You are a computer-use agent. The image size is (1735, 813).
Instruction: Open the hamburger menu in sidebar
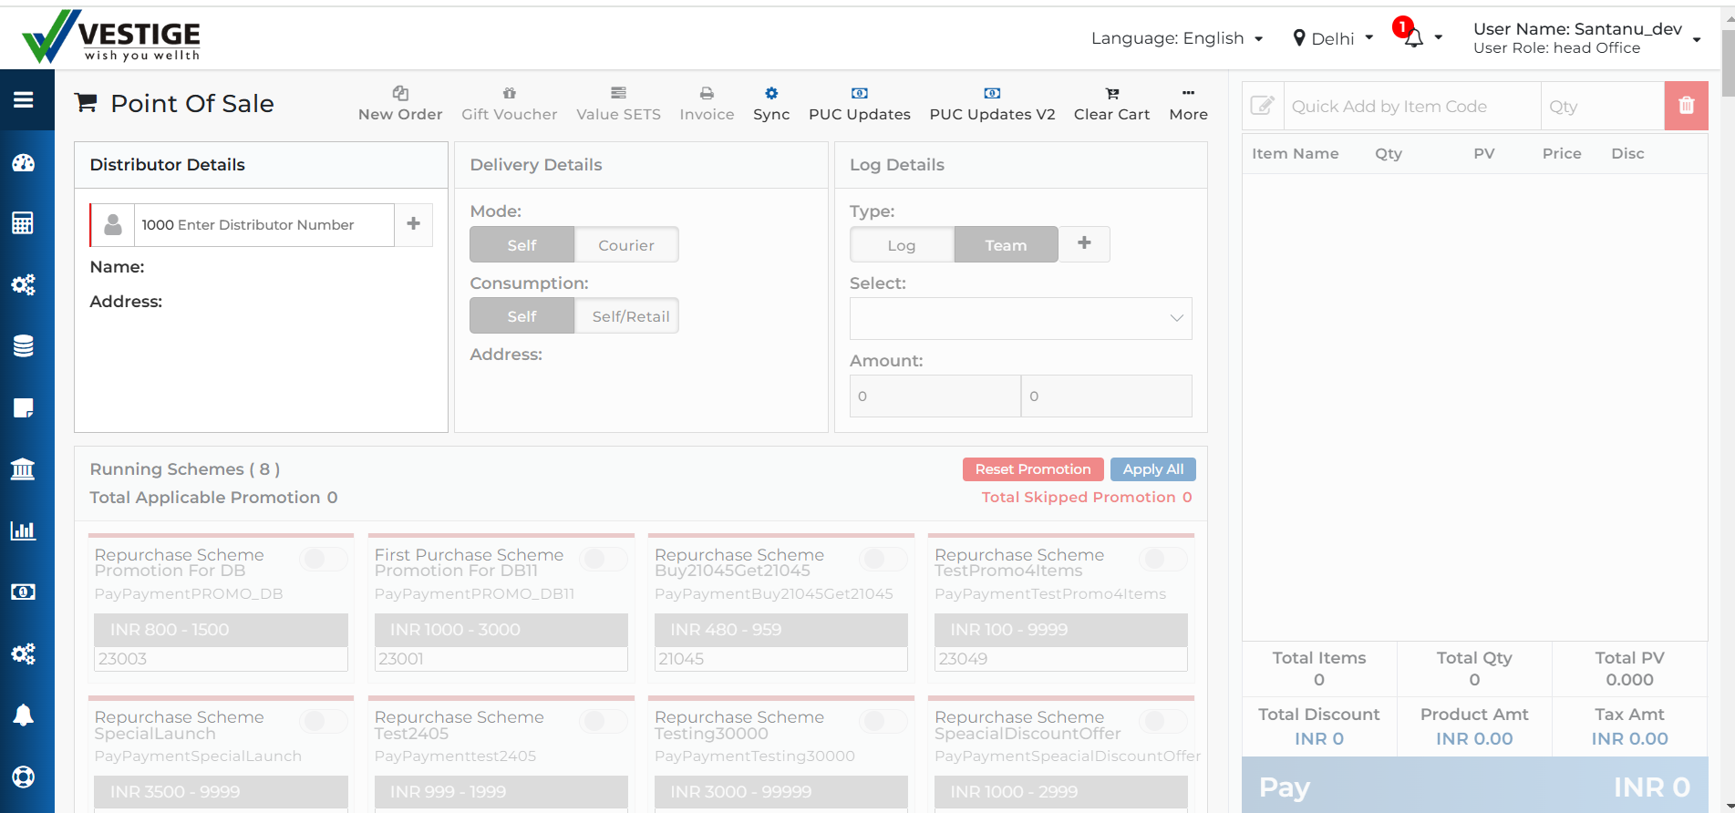click(24, 100)
